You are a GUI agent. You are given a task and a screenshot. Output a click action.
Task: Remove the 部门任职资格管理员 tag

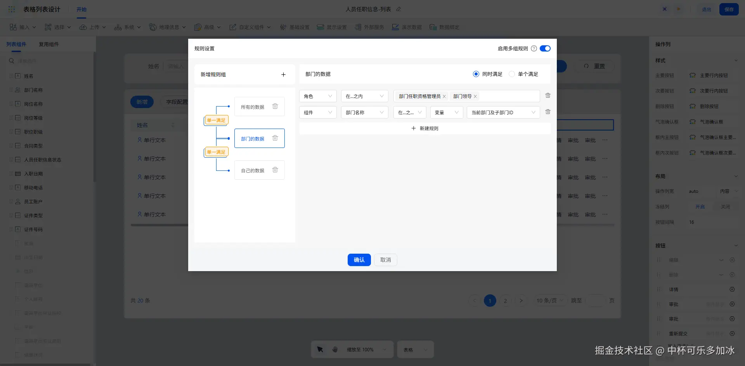[x=444, y=96]
